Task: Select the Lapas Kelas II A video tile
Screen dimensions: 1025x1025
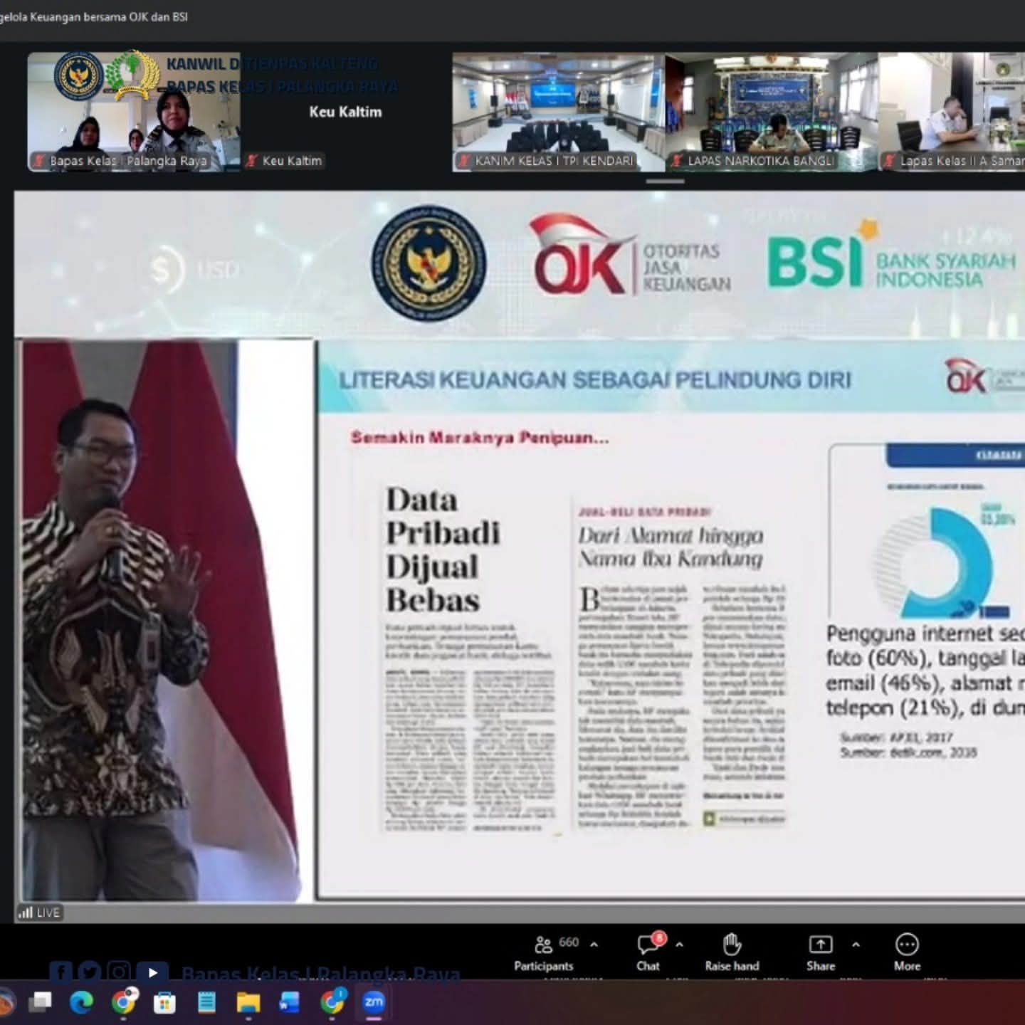Action: tap(952, 112)
